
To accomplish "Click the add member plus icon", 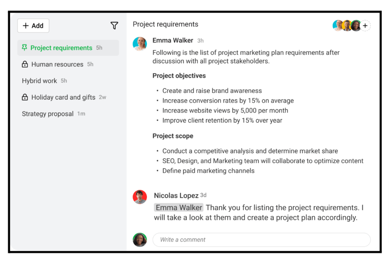I will pos(365,26).
